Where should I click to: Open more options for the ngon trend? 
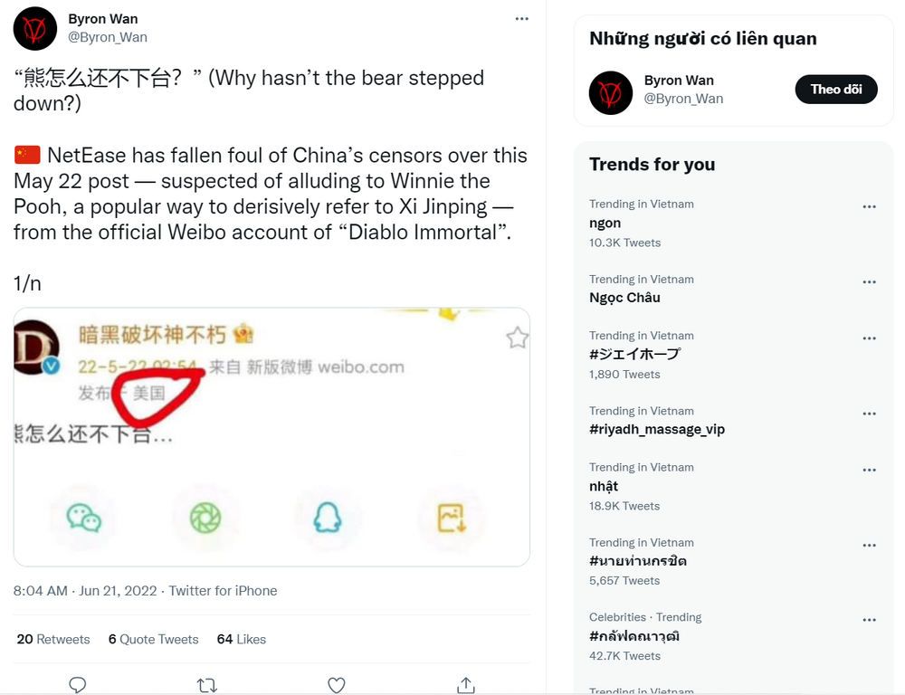coord(869,206)
